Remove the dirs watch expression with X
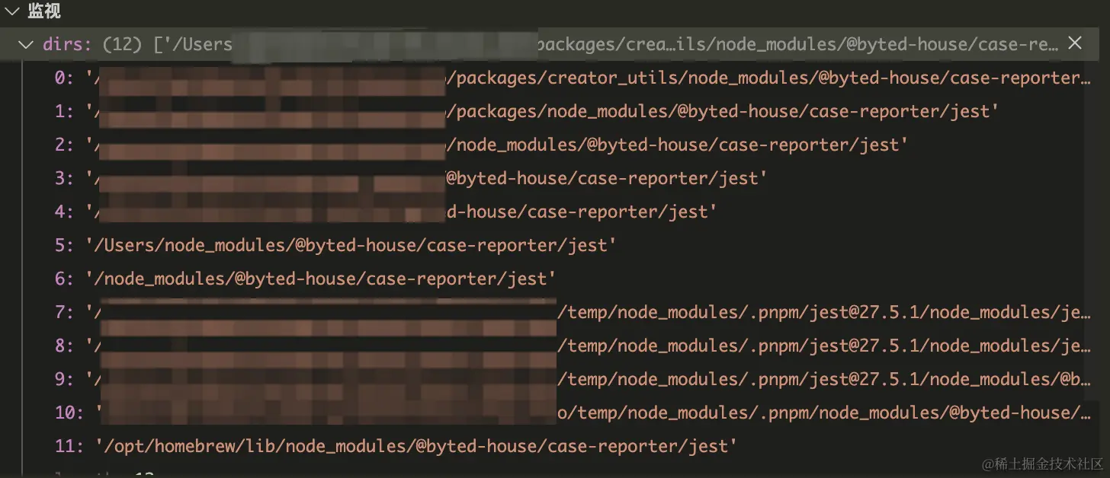The height and width of the screenshot is (478, 1110). coord(1075,43)
